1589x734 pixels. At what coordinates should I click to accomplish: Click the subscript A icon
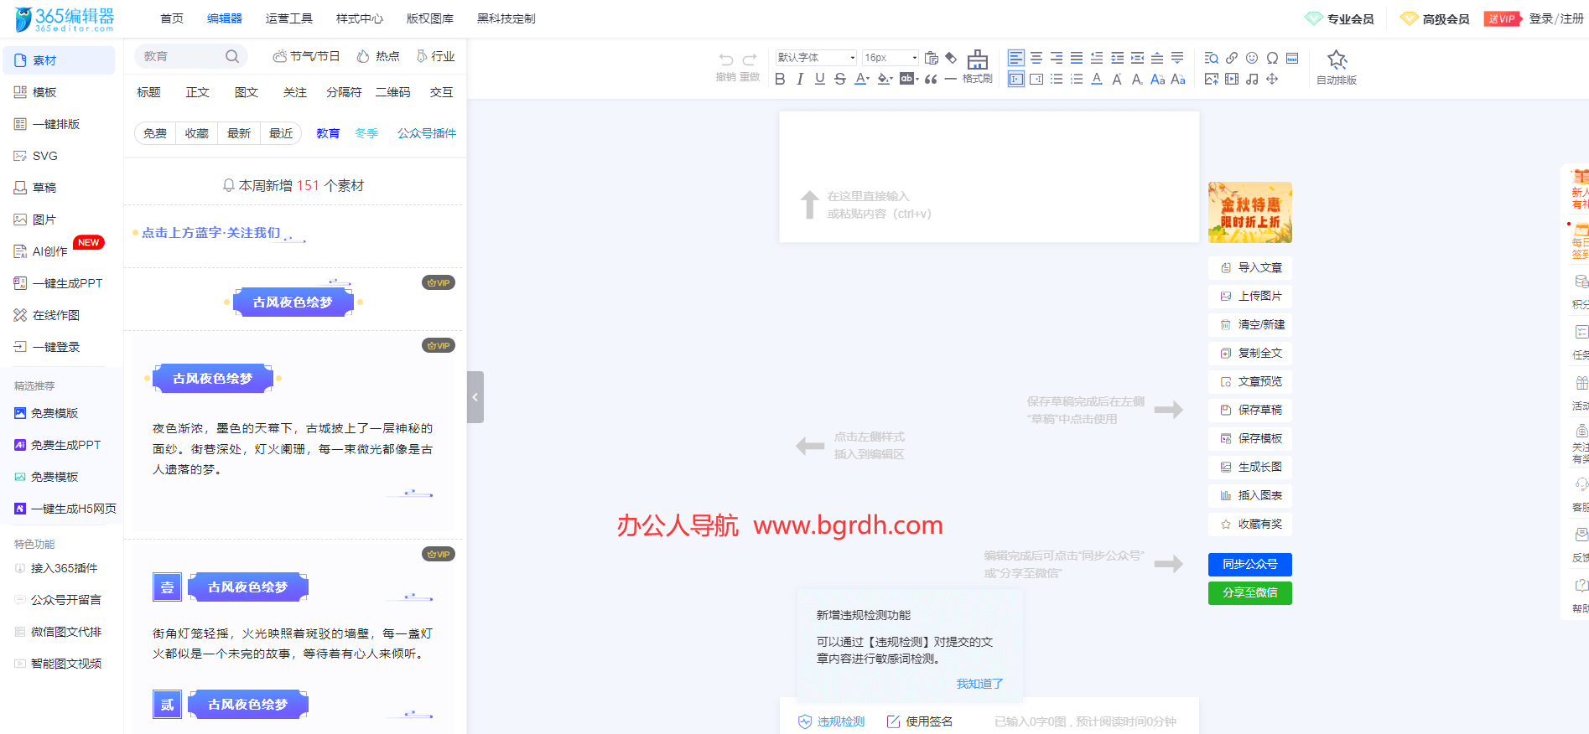click(1137, 79)
